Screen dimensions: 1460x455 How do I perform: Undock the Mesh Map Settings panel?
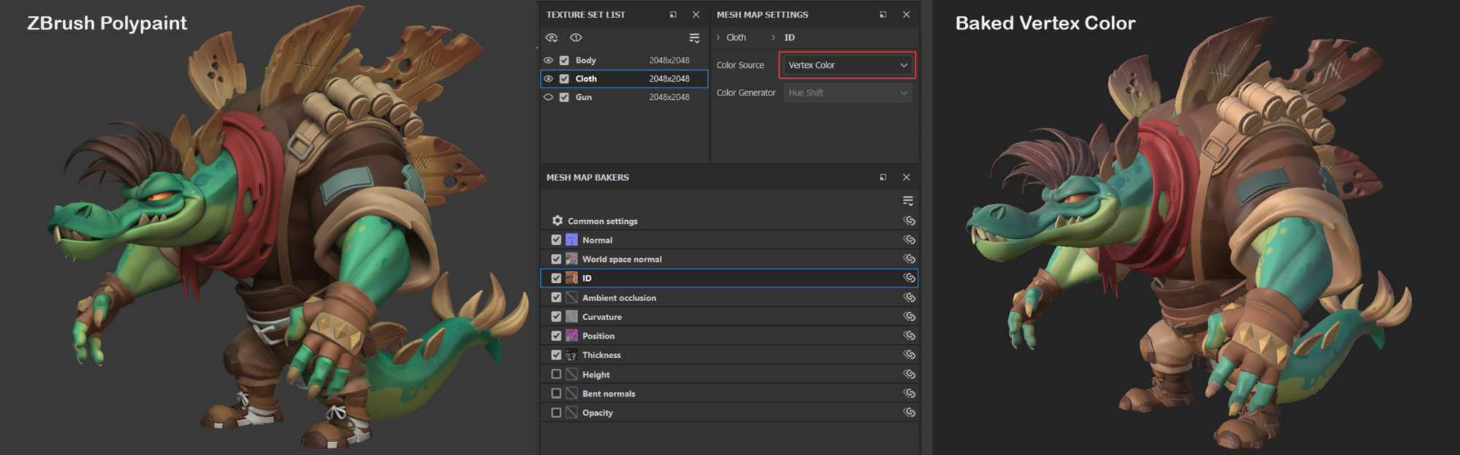(883, 15)
